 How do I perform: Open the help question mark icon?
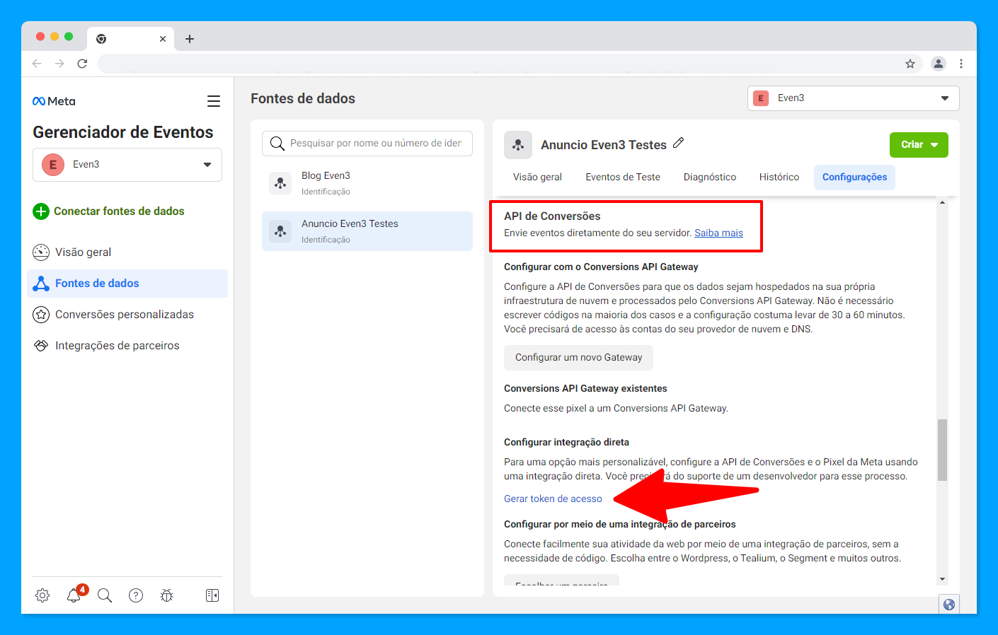click(x=136, y=595)
